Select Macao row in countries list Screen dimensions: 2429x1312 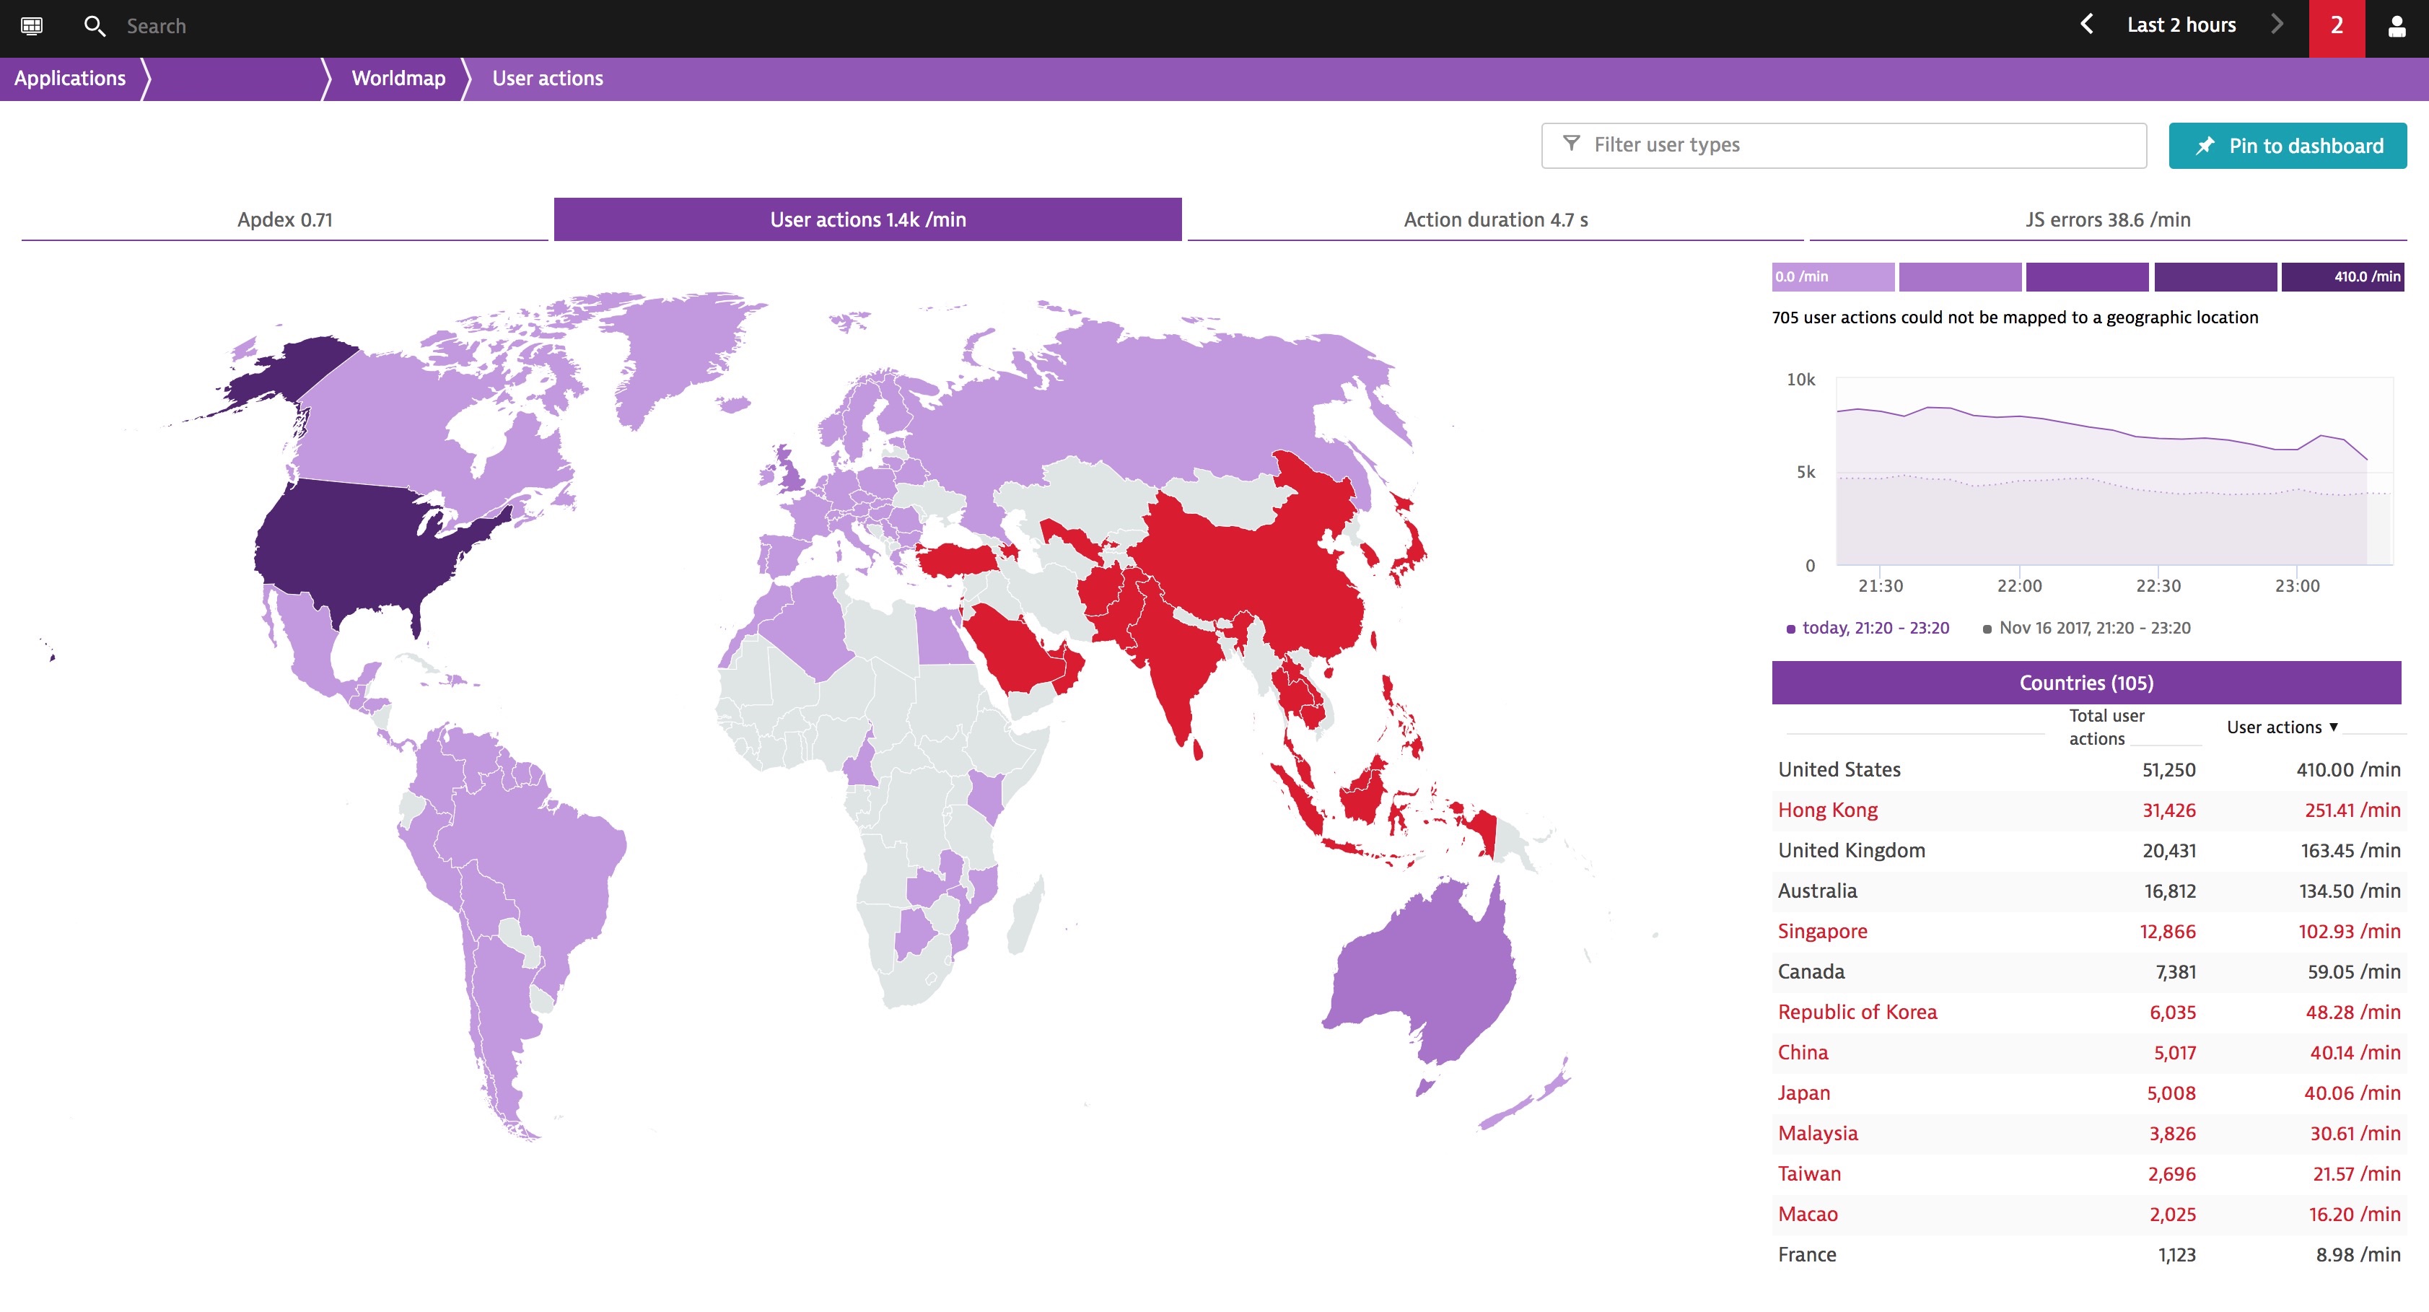[2088, 1215]
